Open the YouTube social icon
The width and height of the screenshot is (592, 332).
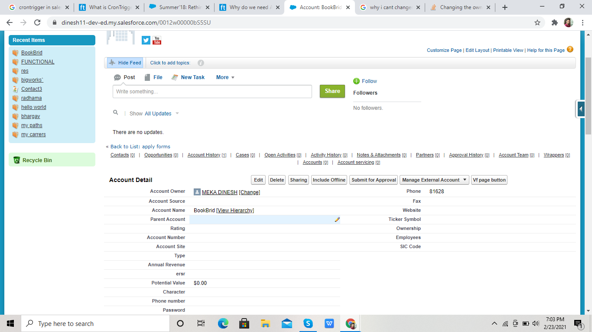point(157,40)
